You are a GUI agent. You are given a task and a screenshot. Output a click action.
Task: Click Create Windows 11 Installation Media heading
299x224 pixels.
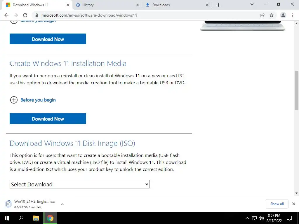[68, 63]
